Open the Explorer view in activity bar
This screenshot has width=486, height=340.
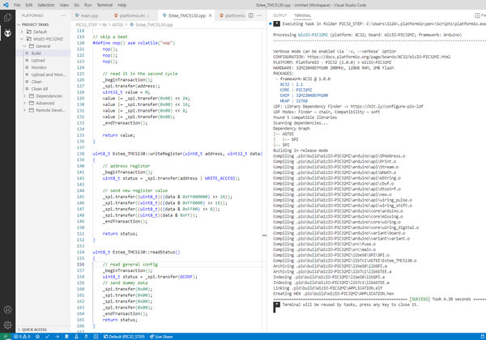tap(7, 18)
